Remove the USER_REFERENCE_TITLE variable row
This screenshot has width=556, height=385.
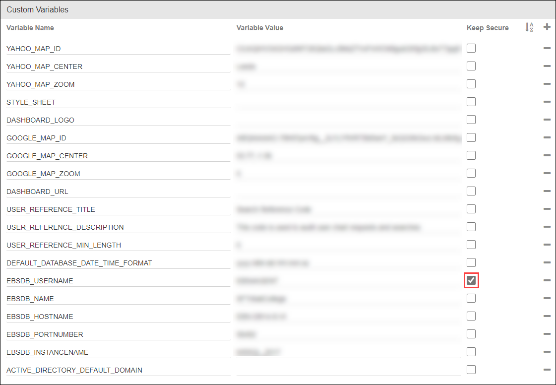coord(547,209)
